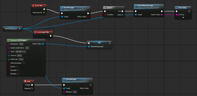Click the Any Messages input exec pin
Image resolution: width=197 pixels, height=96 pixels.
tap(62, 13)
